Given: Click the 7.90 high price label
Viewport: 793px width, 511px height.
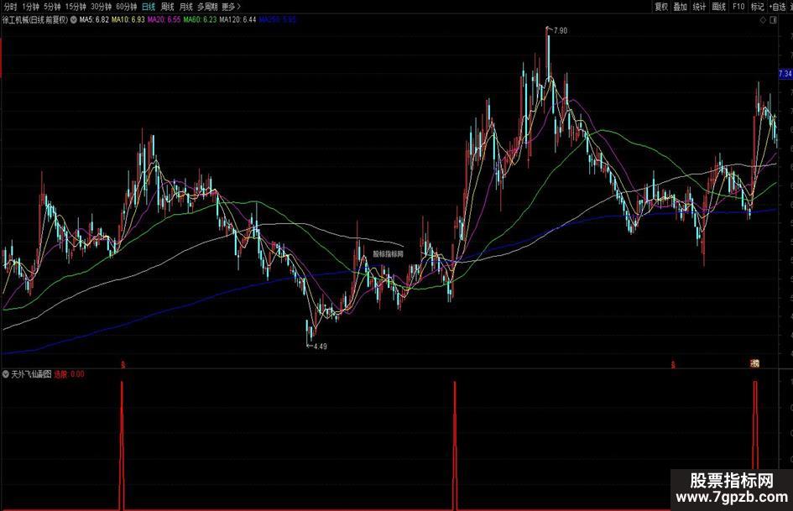Looking at the screenshot, I should 561,30.
